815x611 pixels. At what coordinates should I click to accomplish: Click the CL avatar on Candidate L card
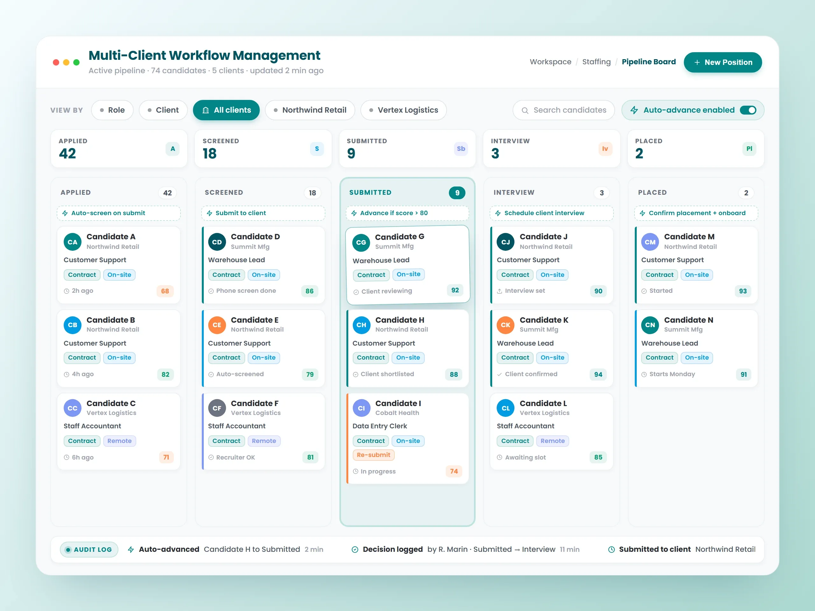pos(506,408)
